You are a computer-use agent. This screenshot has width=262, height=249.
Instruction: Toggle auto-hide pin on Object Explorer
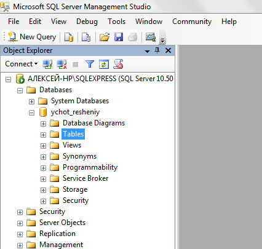tap(157, 50)
